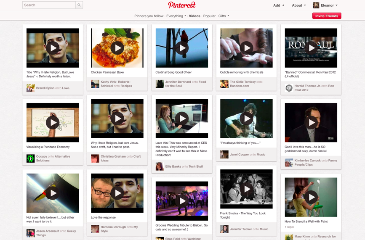The image size is (365, 240).
Task: Click Ramona Dorough's avatar
Action: coord(95,229)
